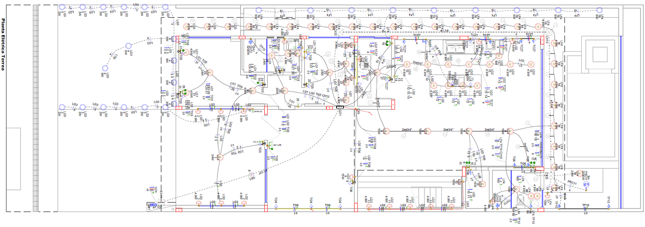This screenshot has width=645, height=227.
Task: Select the top-left corner blue light fixture
Action: click(62, 7)
